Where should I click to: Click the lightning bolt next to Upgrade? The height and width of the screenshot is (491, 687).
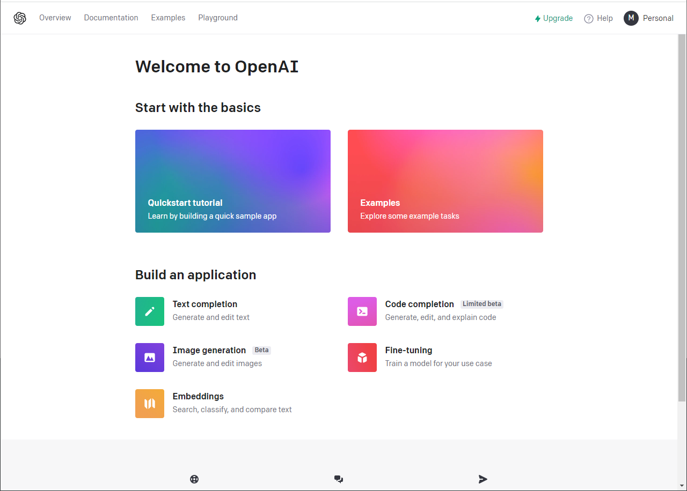coord(537,18)
